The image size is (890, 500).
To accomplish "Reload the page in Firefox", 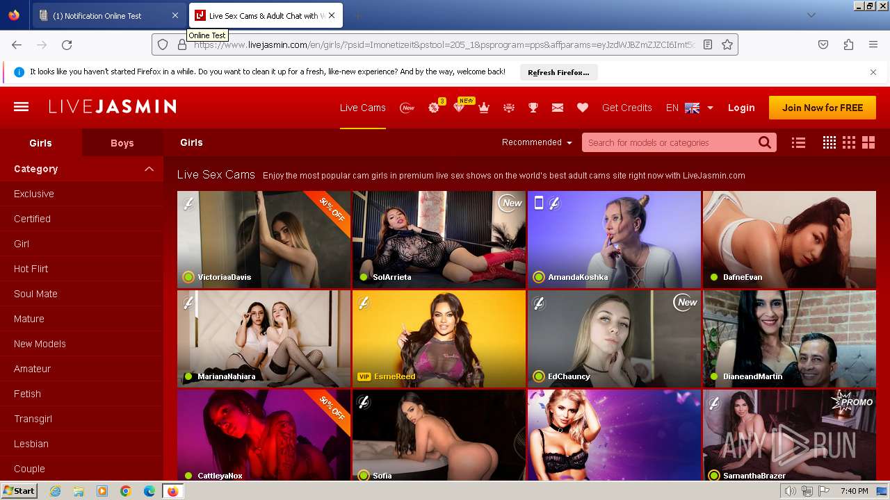I will tap(67, 44).
